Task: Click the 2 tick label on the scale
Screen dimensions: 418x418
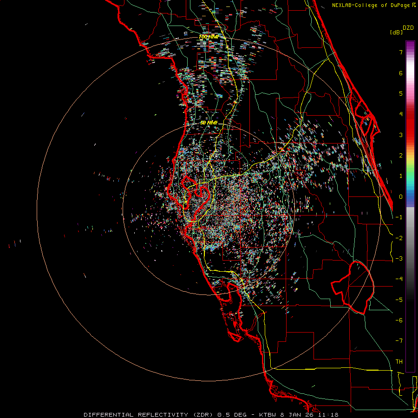Action: click(x=401, y=156)
